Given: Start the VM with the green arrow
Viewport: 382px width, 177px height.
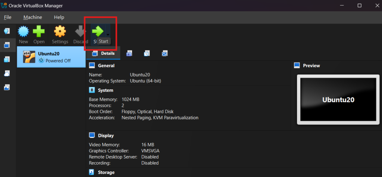Looking at the screenshot, I should pyautogui.click(x=98, y=31).
